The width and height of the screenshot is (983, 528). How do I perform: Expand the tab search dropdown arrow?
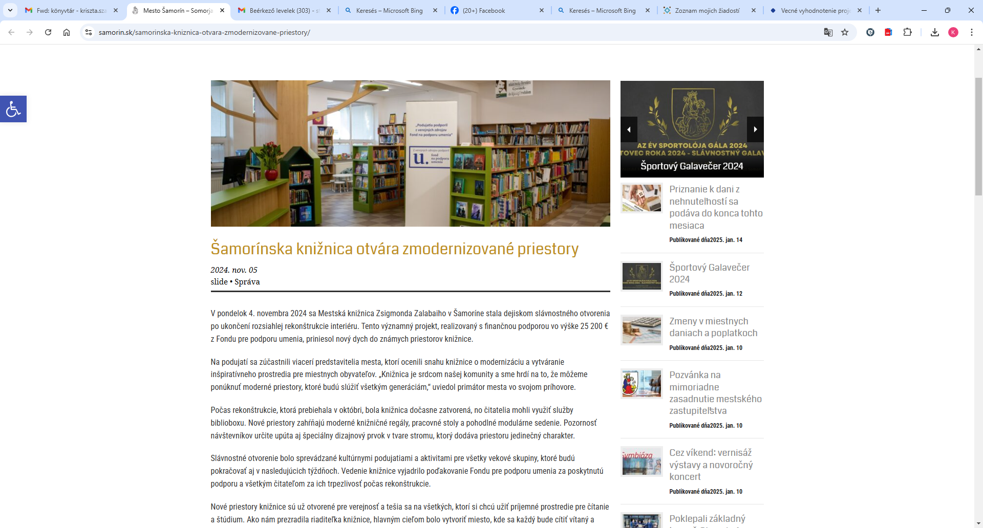10,10
